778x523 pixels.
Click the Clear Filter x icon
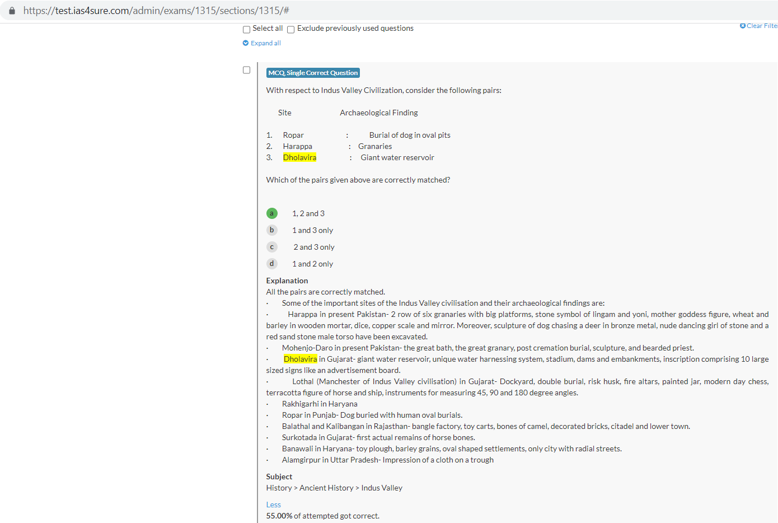point(743,26)
